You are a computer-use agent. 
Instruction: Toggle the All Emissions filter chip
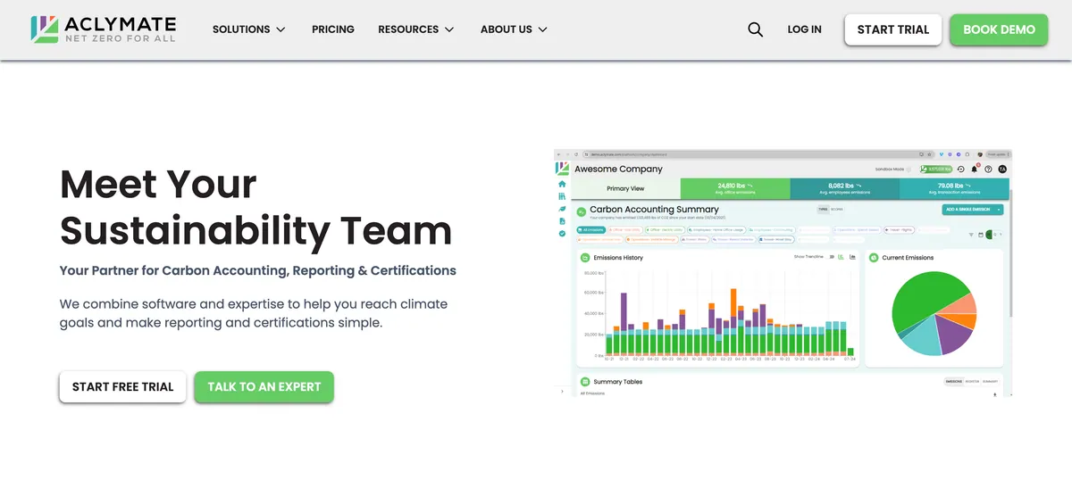[x=591, y=230]
